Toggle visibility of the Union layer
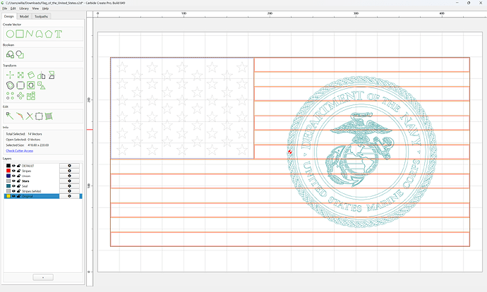 click(x=13, y=176)
